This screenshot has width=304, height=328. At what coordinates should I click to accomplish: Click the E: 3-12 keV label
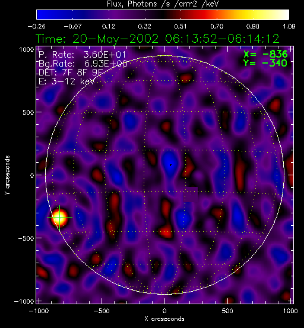66,81
